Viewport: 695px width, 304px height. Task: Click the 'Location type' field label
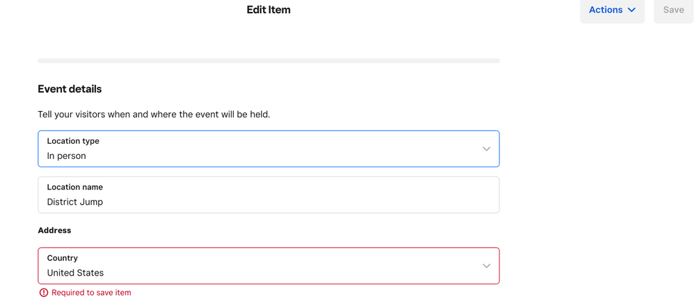click(x=73, y=141)
